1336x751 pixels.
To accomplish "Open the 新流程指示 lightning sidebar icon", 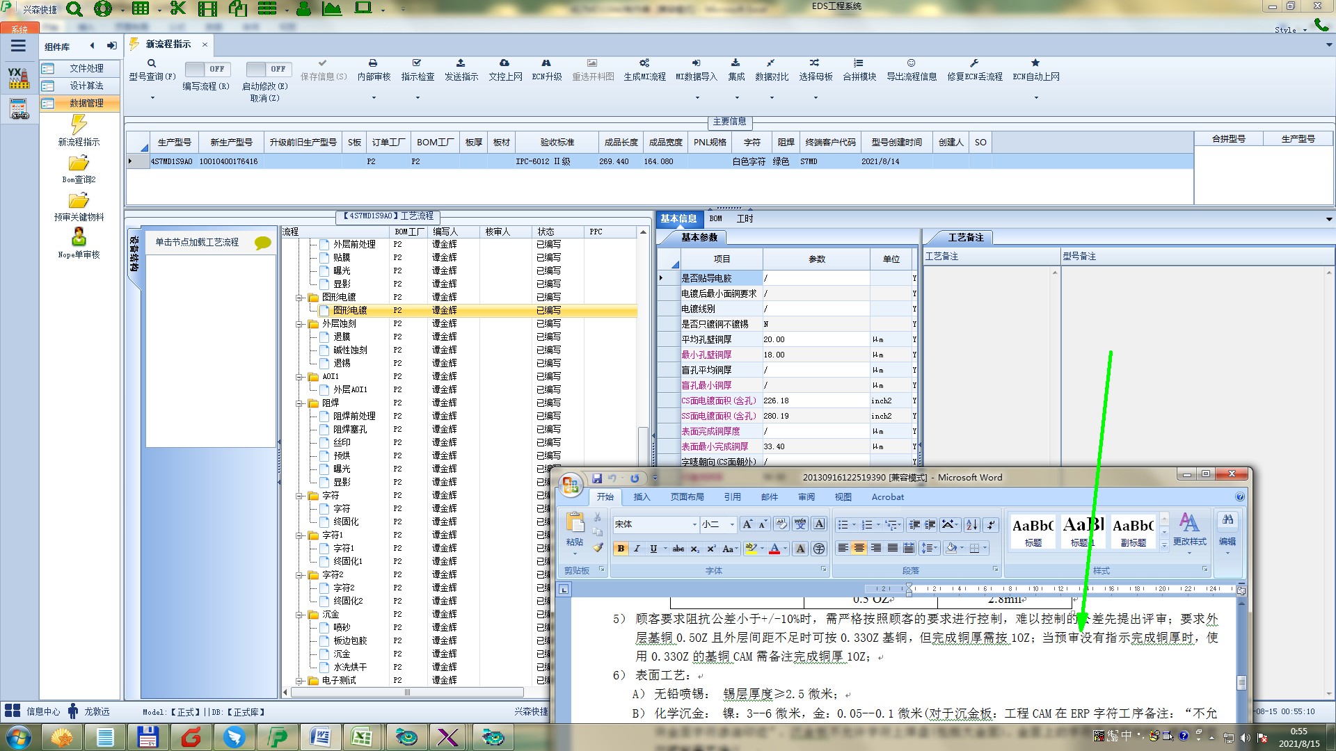I will pyautogui.click(x=79, y=125).
